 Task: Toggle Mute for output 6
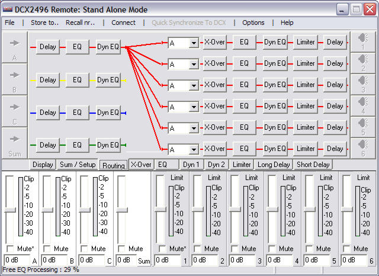coord(346,248)
